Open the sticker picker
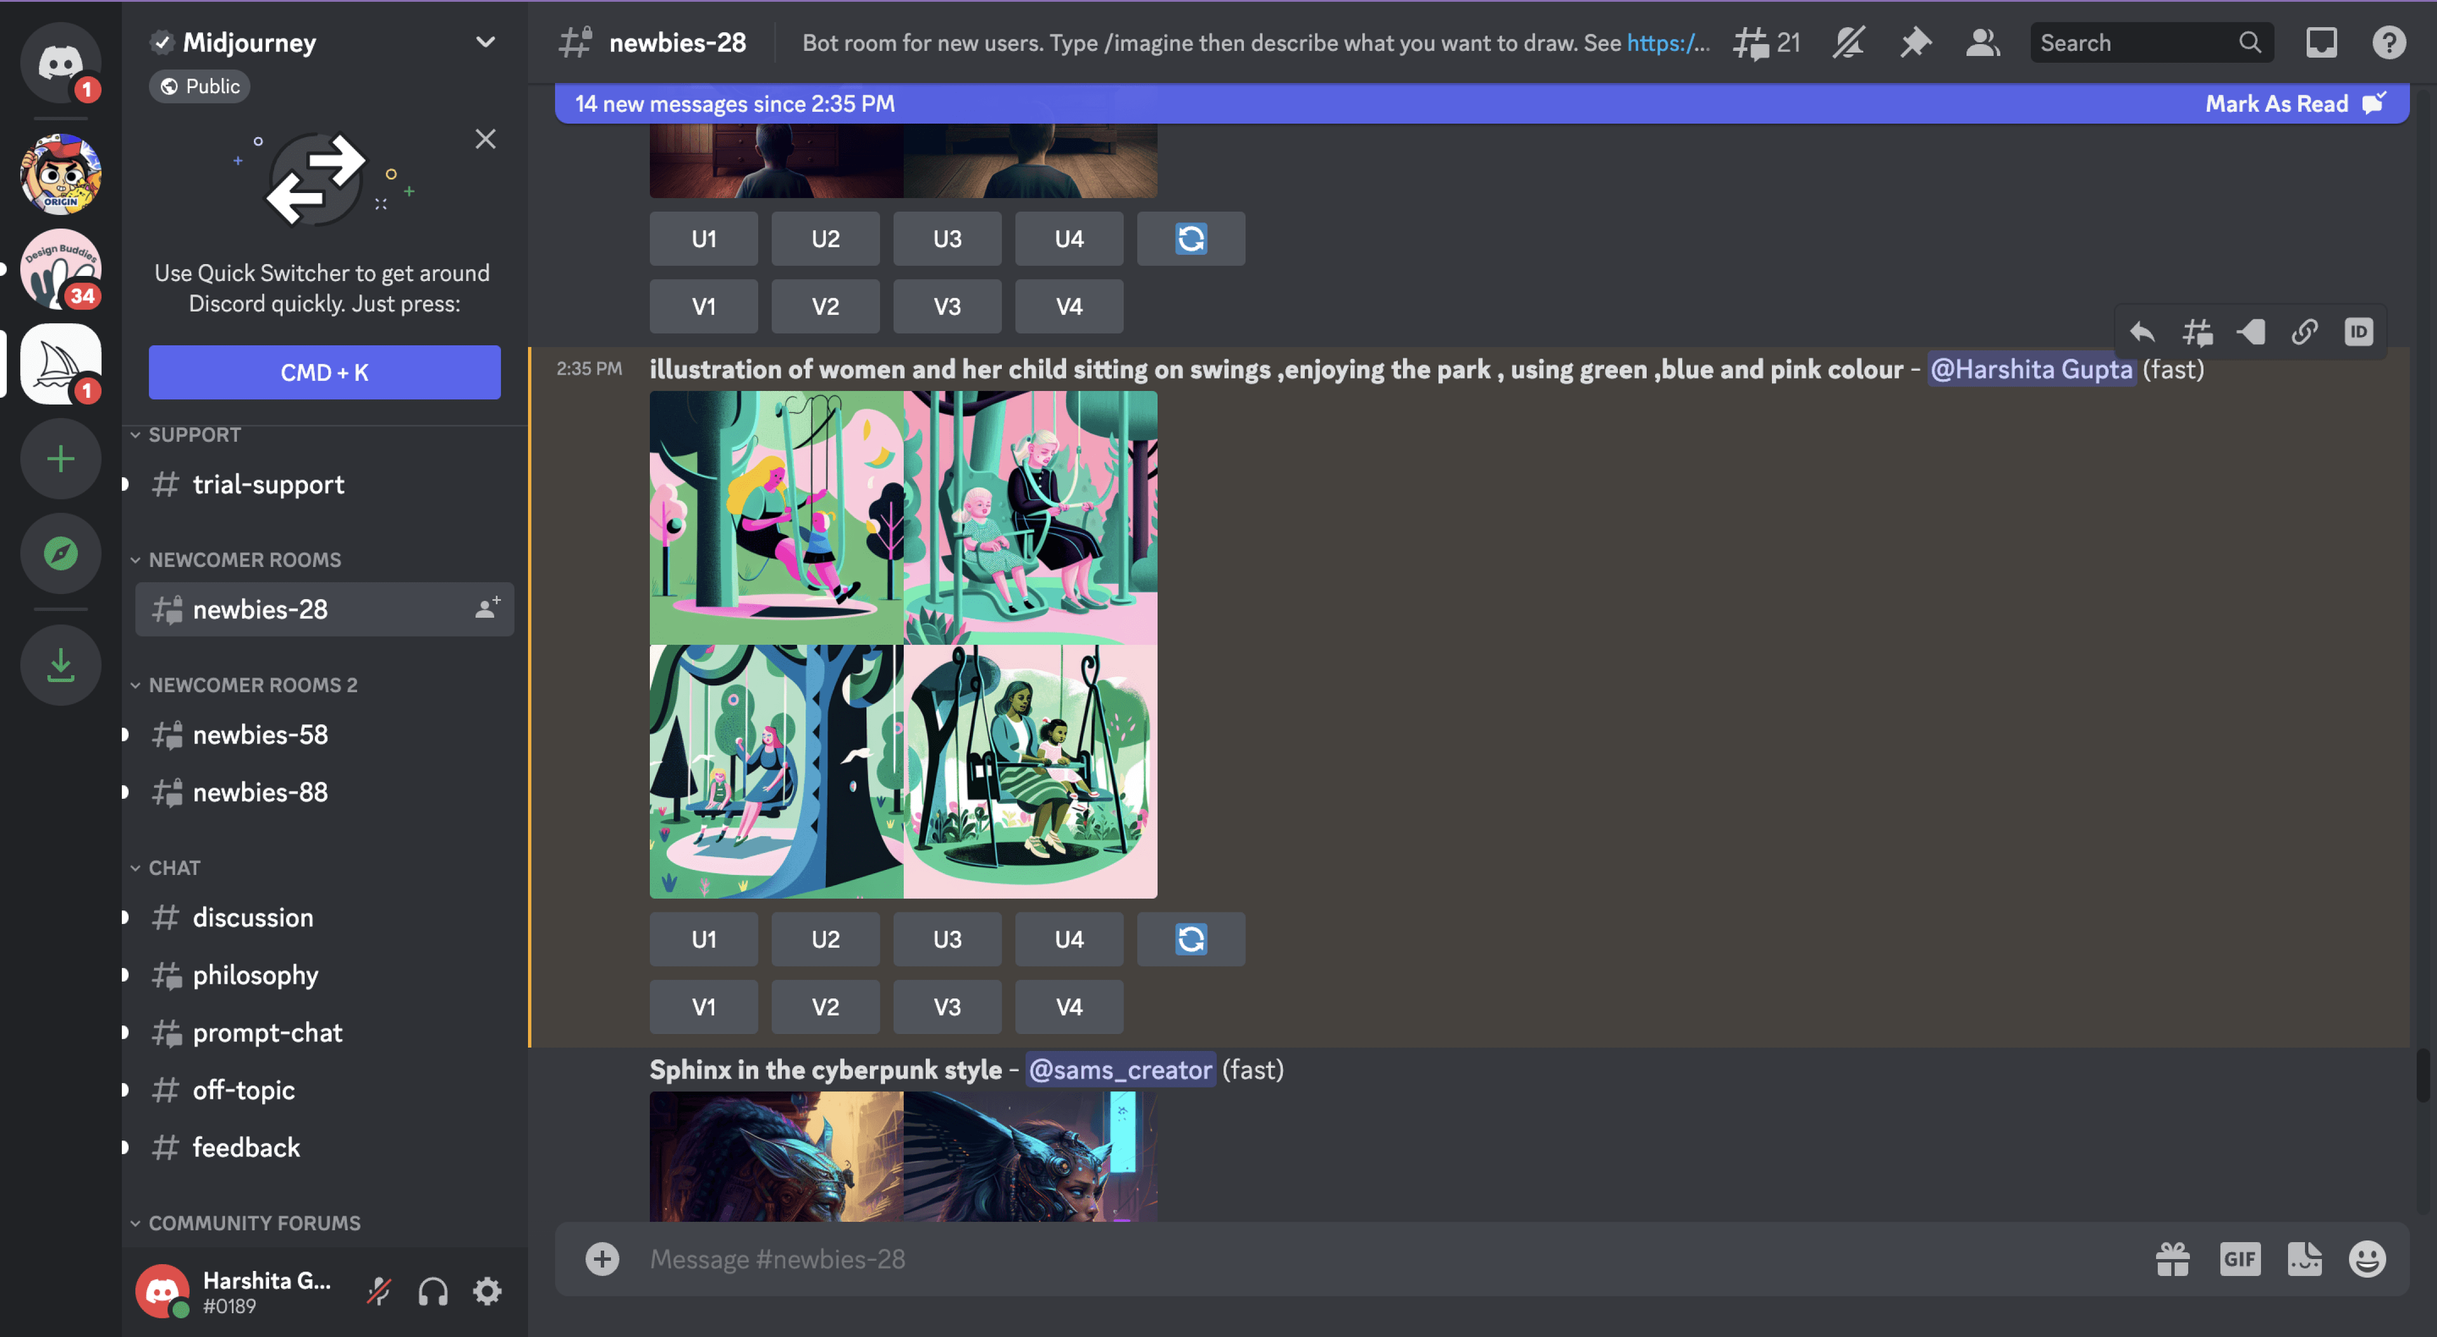The image size is (2437, 1337). tap(2304, 1258)
